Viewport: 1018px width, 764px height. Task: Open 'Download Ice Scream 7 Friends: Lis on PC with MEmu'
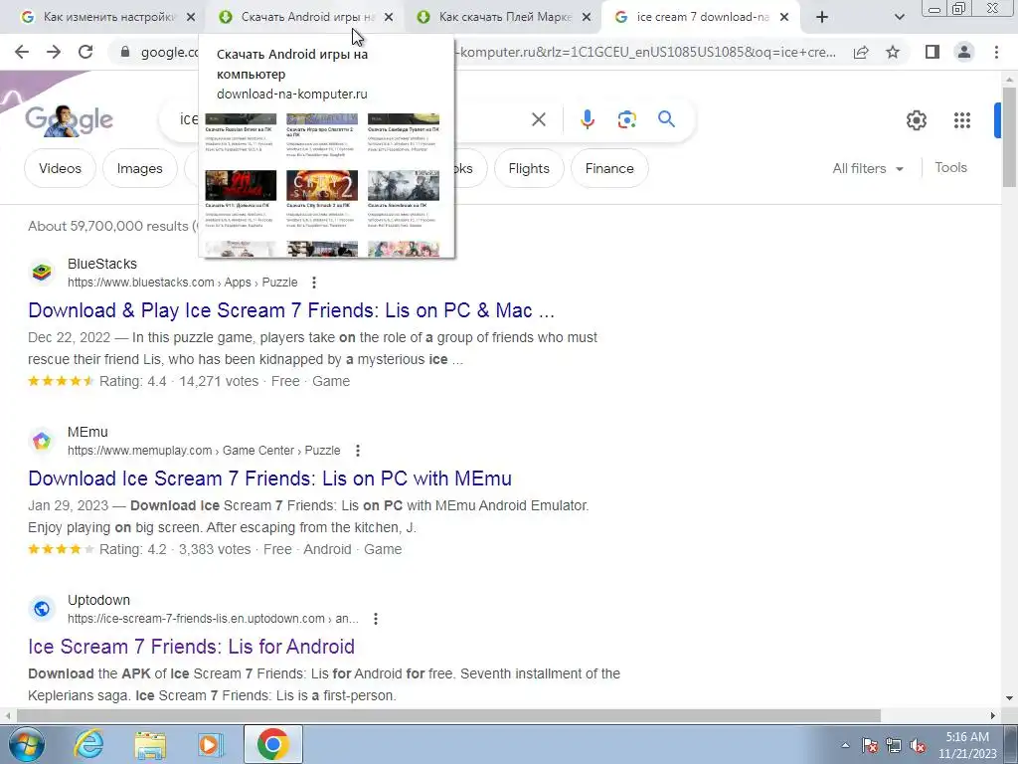[269, 478]
